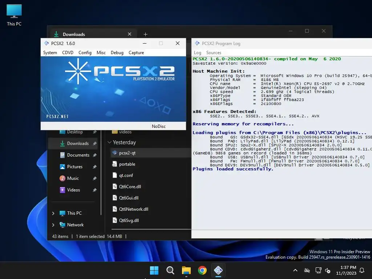Unpin Videos using its pin icon

coord(95,190)
